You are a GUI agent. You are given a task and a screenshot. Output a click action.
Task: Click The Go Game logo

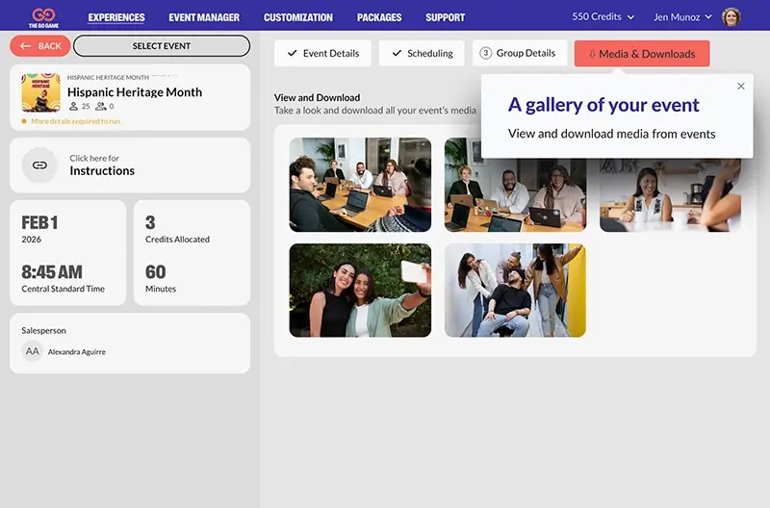coord(40,17)
